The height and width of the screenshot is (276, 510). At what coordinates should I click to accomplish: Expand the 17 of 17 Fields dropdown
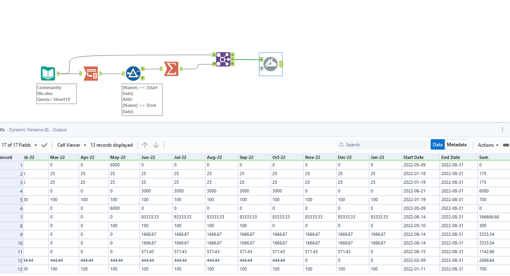coord(19,145)
